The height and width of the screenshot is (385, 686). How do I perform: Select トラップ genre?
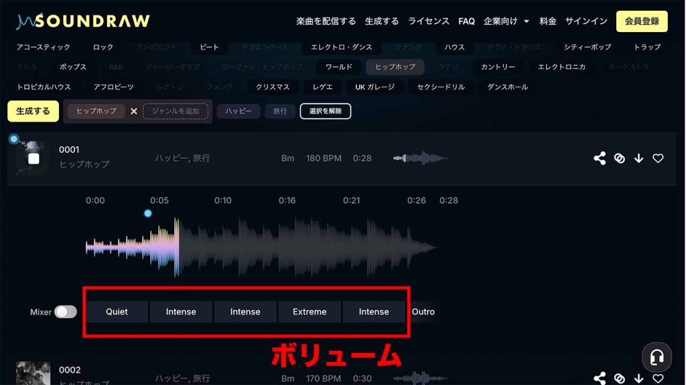[x=647, y=47]
